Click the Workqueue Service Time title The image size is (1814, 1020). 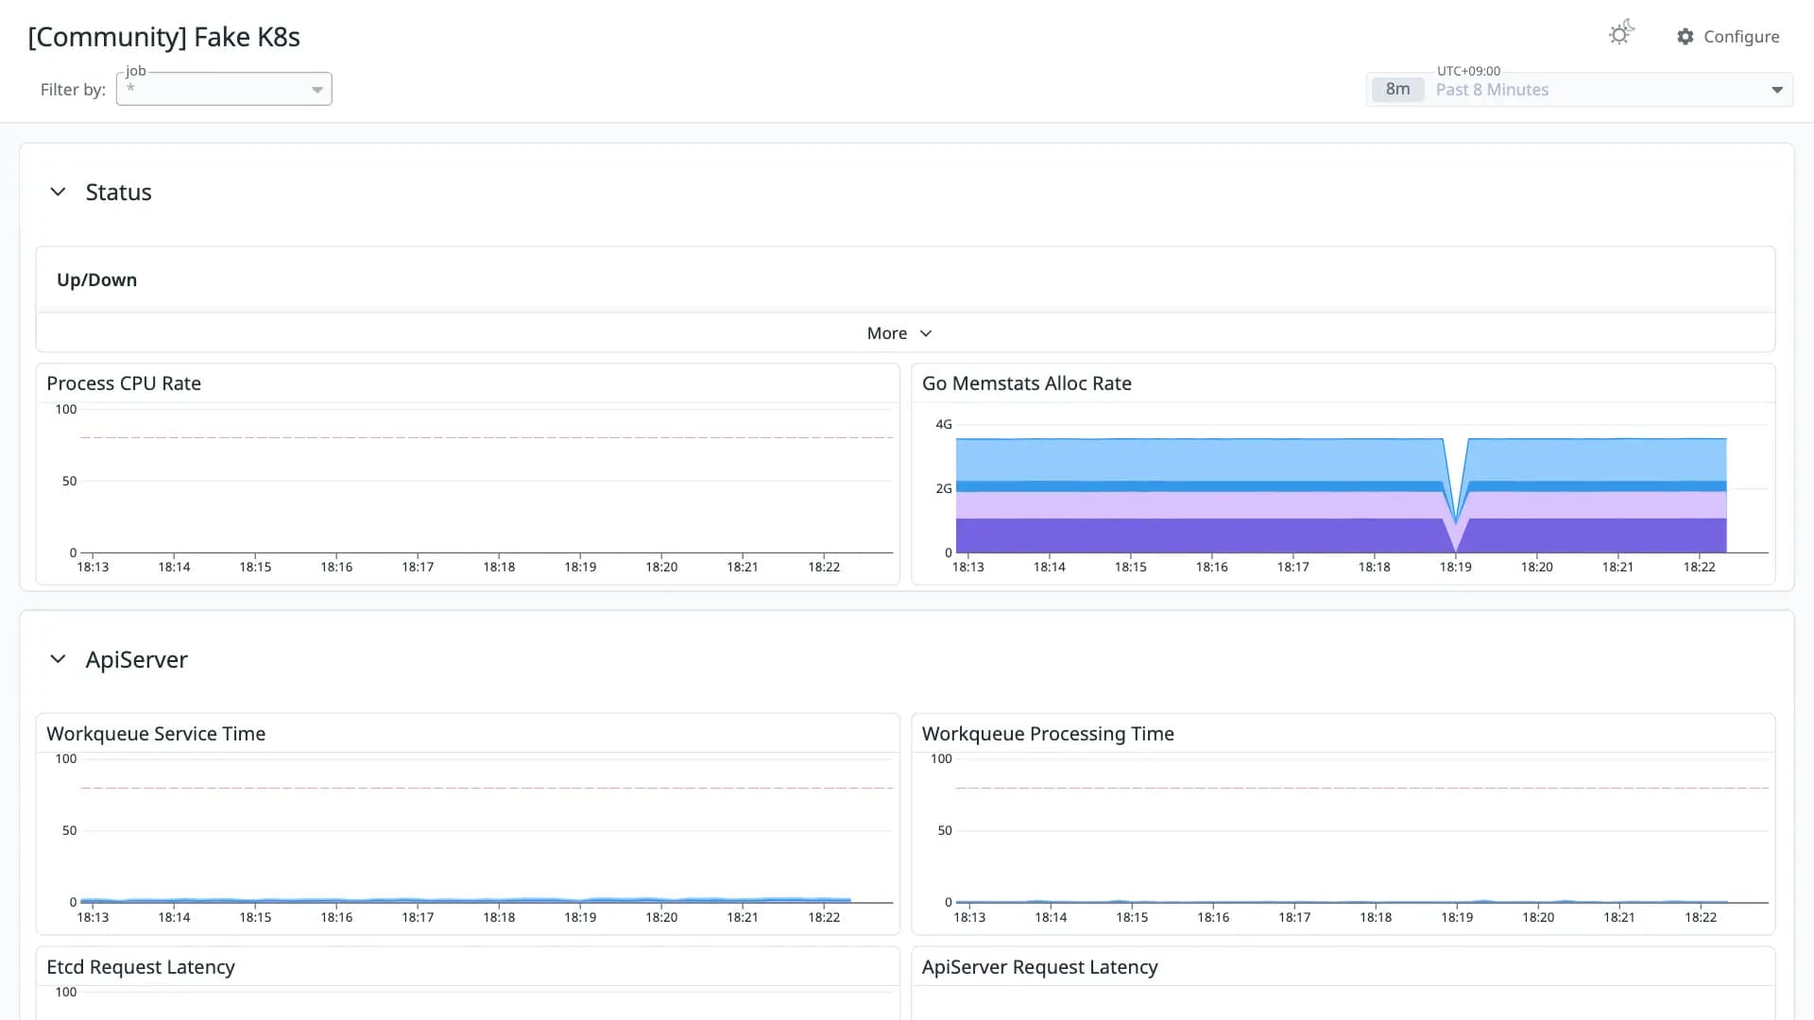[x=156, y=734]
